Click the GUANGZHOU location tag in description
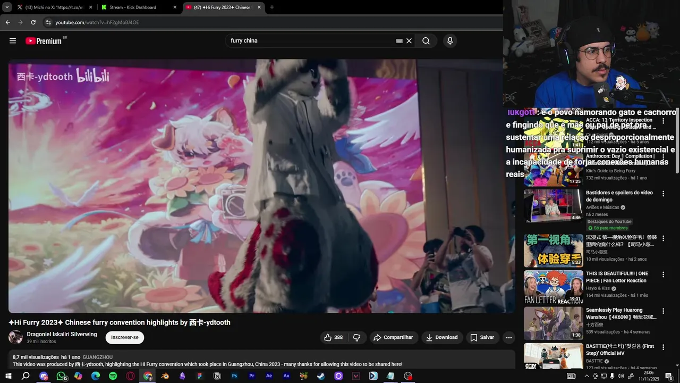The height and width of the screenshot is (383, 680). pyautogui.click(x=97, y=357)
